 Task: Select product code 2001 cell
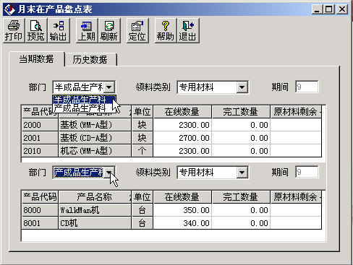tap(40, 138)
